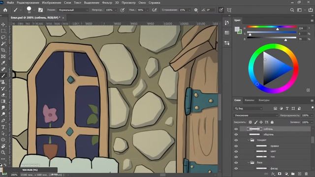Open the fx layer styles button
This screenshot has width=315, height=177.
point(273,174)
